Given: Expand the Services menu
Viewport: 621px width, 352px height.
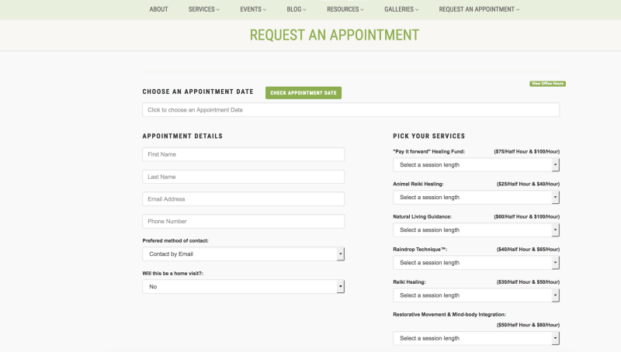Looking at the screenshot, I should click(x=203, y=9).
